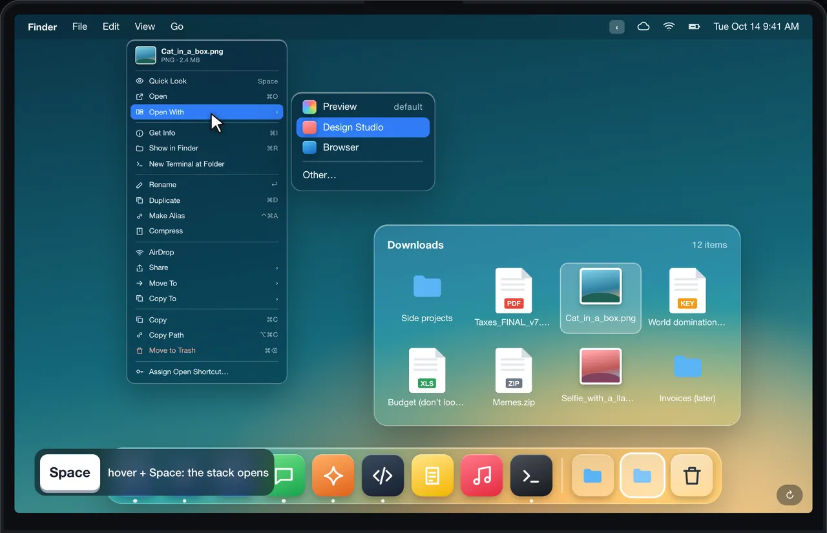Choose Other… in the Open With submenu
Viewport: 827px width, 533px height.
pyautogui.click(x=363, y=174)
